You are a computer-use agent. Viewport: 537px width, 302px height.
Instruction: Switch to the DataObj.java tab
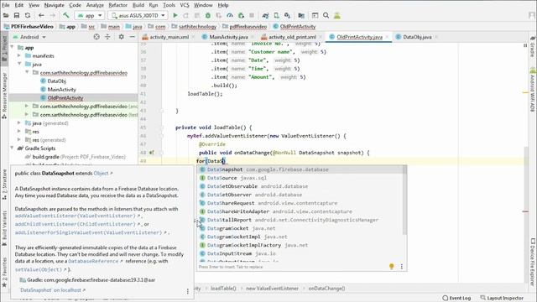tap(417, 37)
